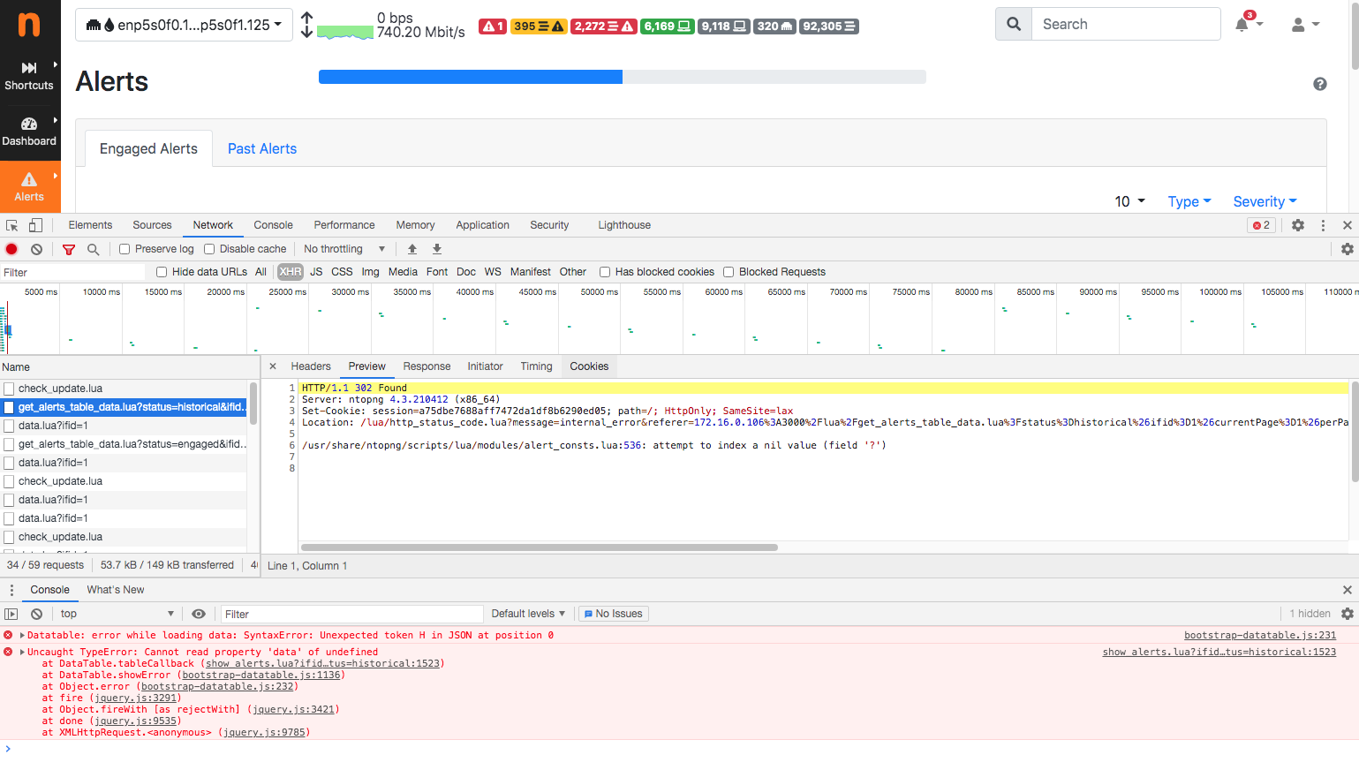
Task: Check the Preserve log option
Action: 124,249
